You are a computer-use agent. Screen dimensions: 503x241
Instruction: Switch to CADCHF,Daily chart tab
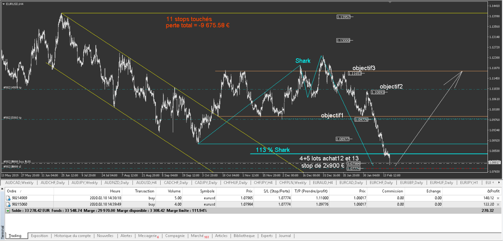176,183
